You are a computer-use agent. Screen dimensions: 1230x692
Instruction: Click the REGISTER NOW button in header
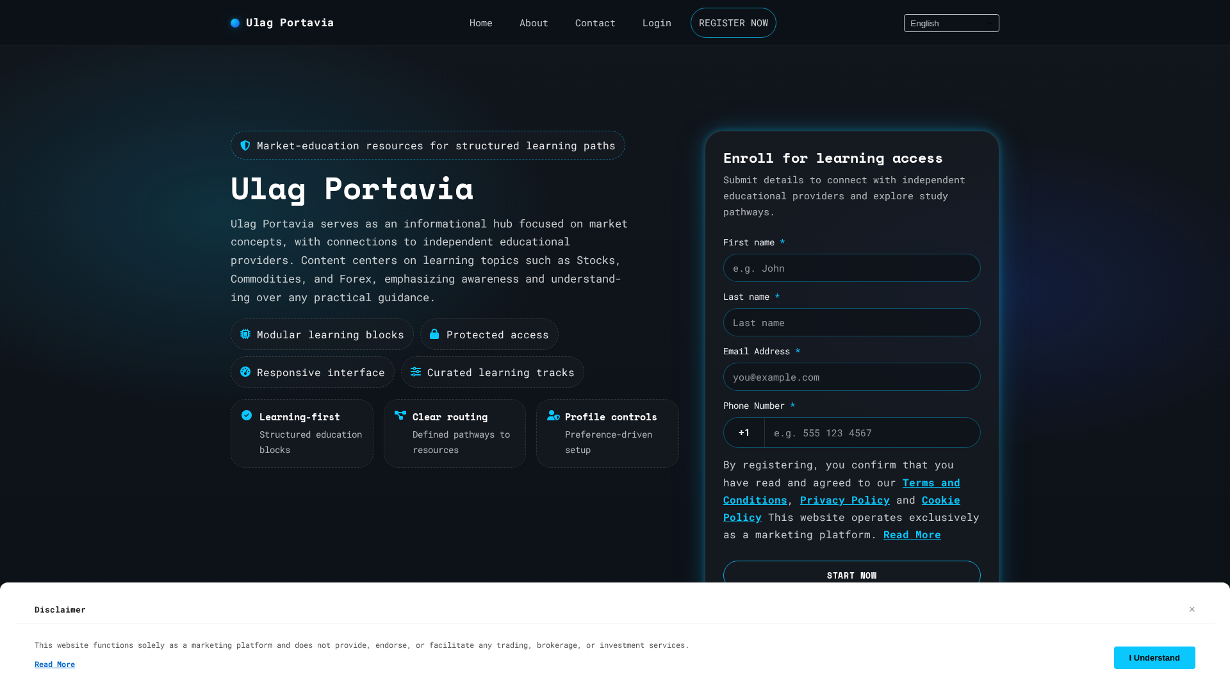coord(734,23)
